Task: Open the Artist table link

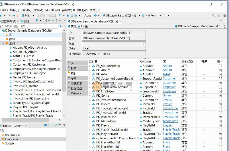Action: click(x=167, y=74)
